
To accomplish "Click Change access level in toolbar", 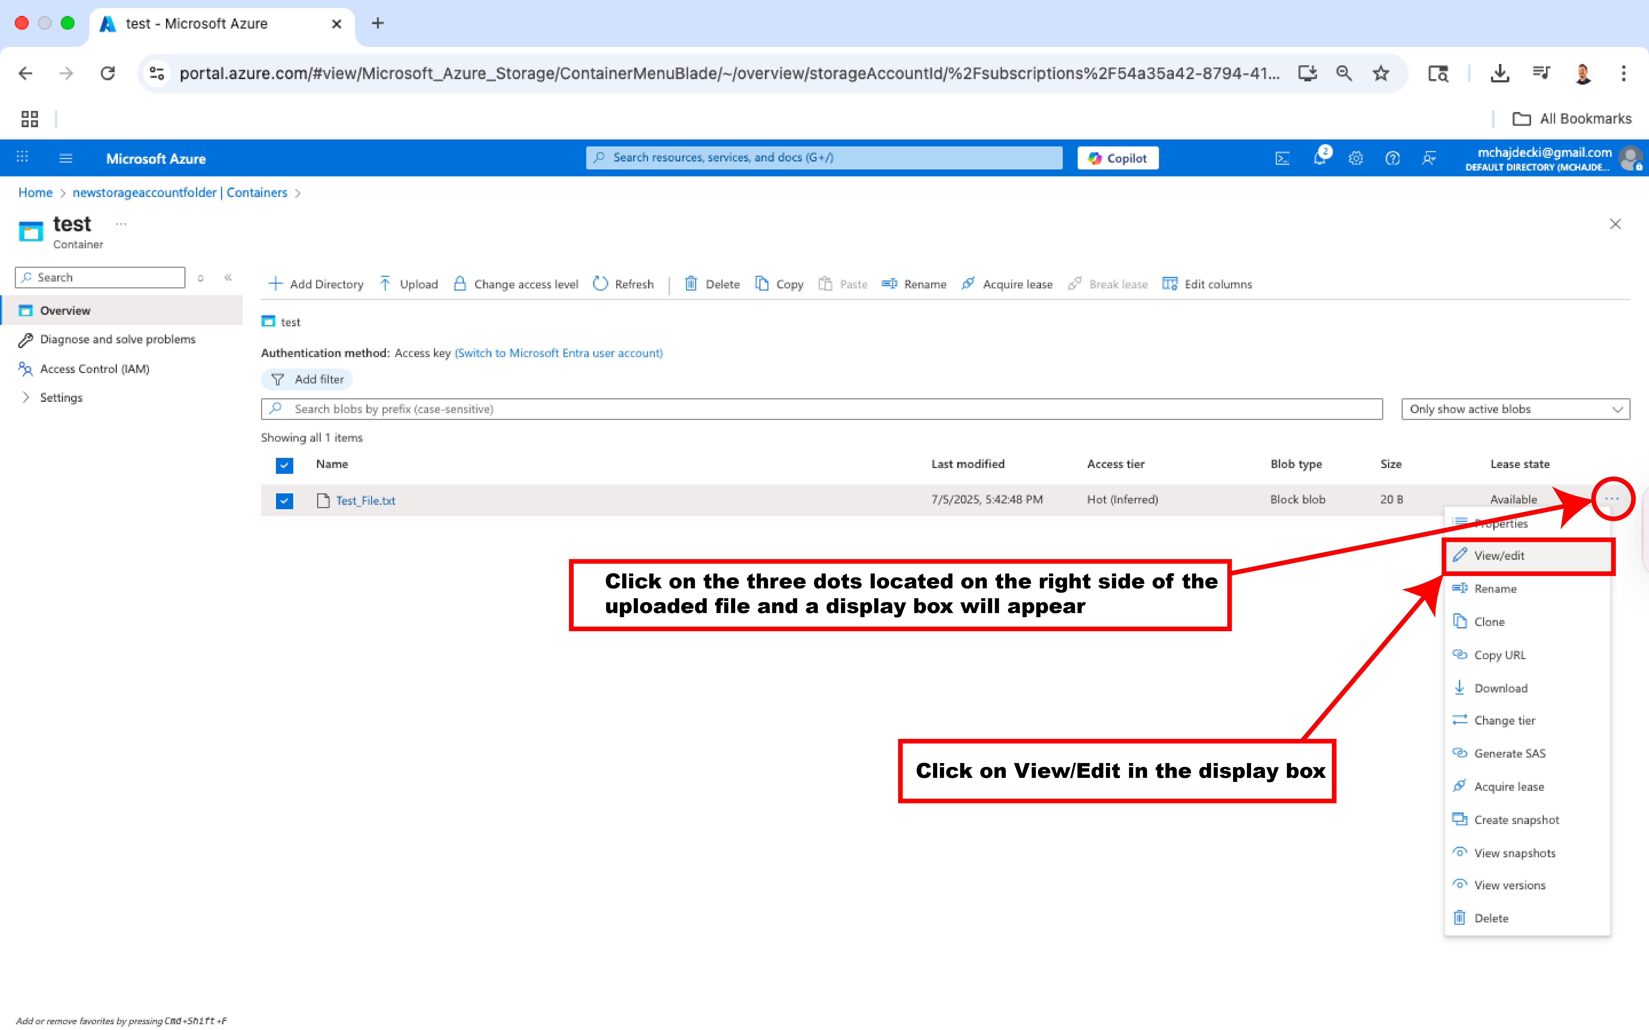I will coord(516,284).
